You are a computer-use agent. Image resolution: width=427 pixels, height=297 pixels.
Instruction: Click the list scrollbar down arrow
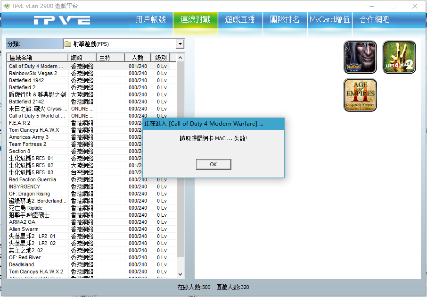pyautogui.click(x=180, y=274)
